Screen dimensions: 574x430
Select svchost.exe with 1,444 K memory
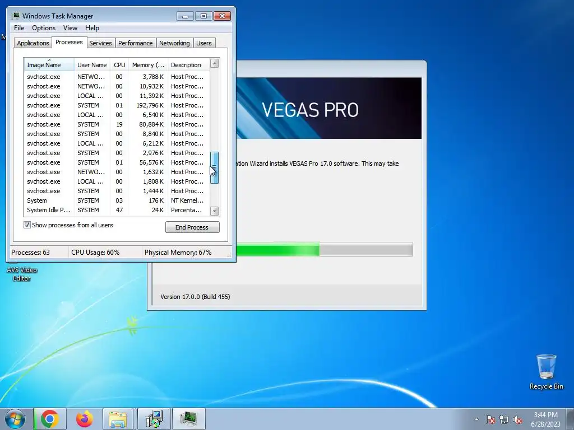[117, 191]
